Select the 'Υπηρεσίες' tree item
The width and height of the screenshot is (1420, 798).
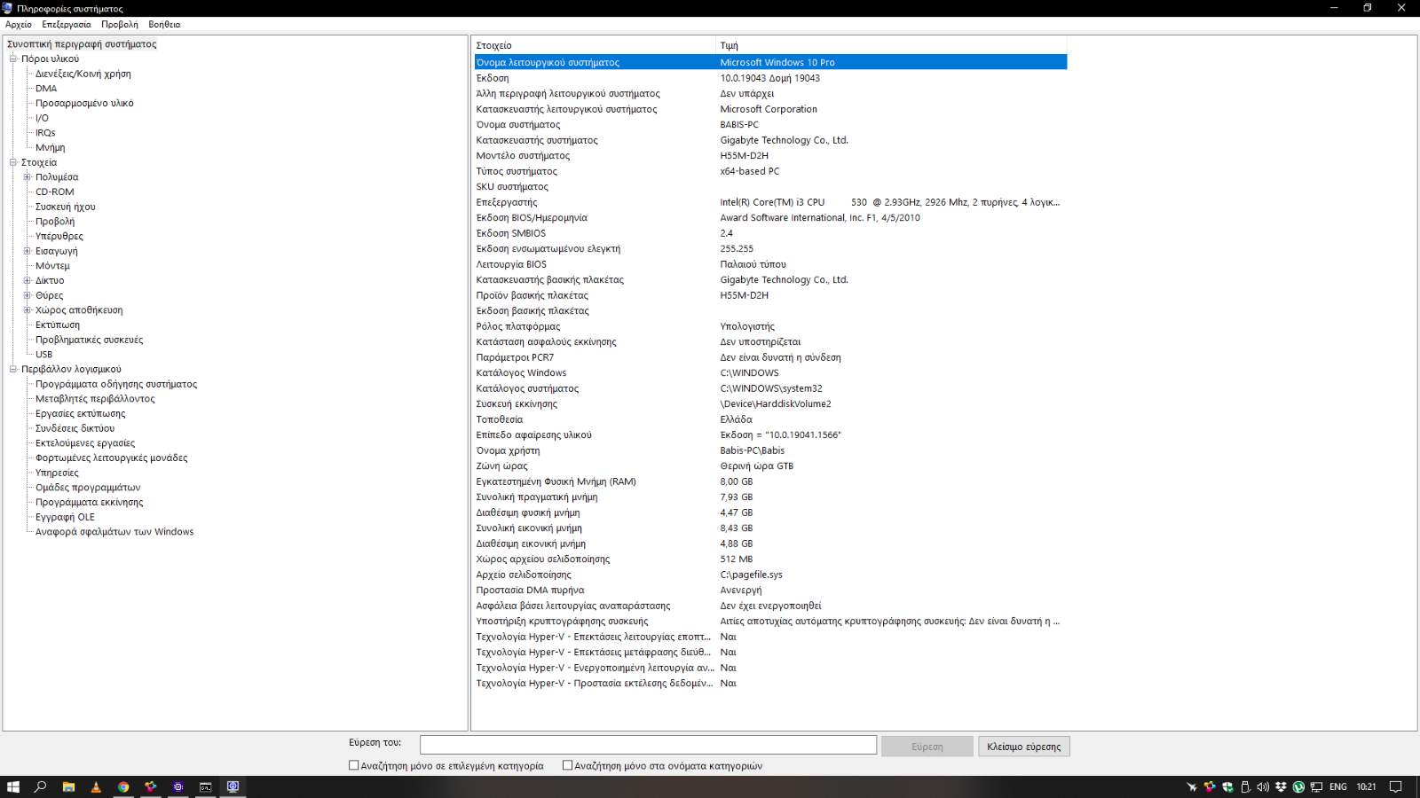point(57,473)
